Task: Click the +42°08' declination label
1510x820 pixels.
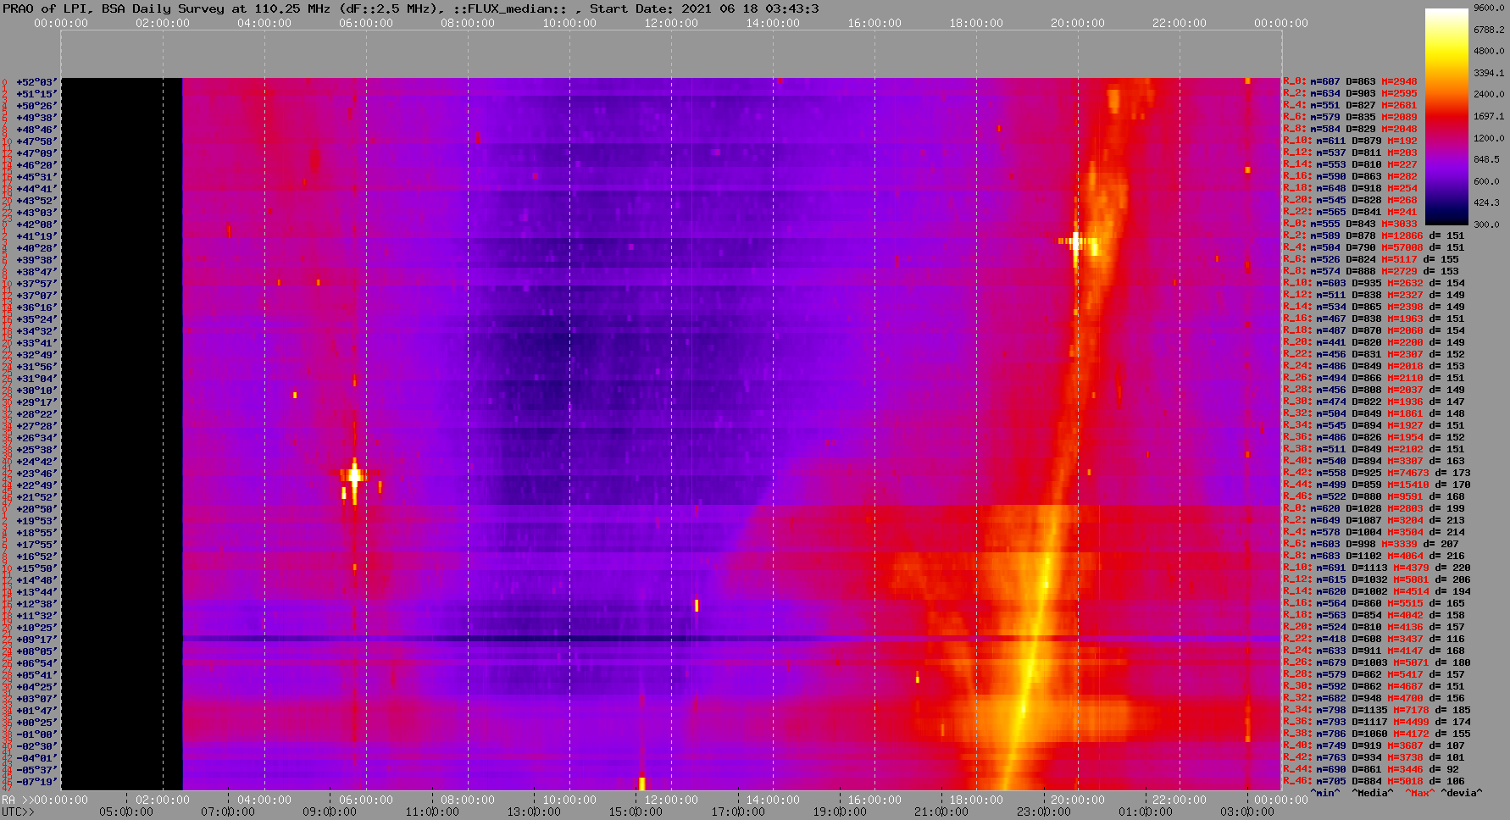Action: (36, 224)
